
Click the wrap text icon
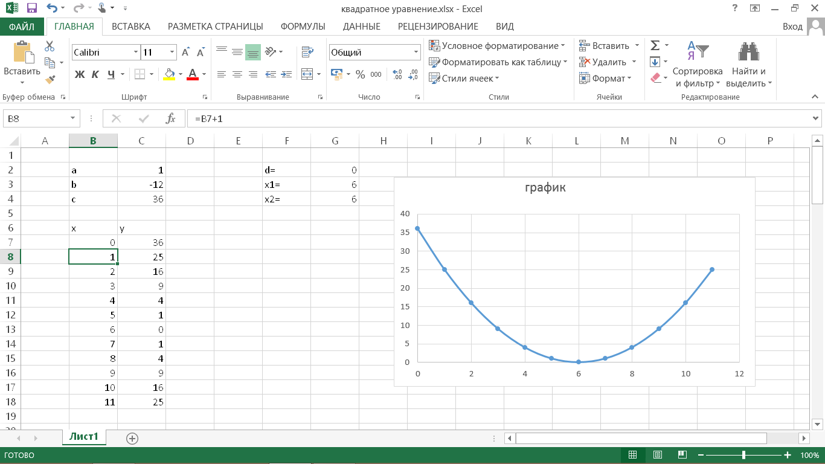(x=307, y=52)
